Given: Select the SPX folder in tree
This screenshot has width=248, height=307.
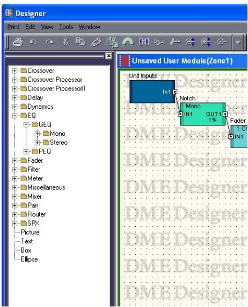Looking at the screenshot, I should [x=33, y=223].
